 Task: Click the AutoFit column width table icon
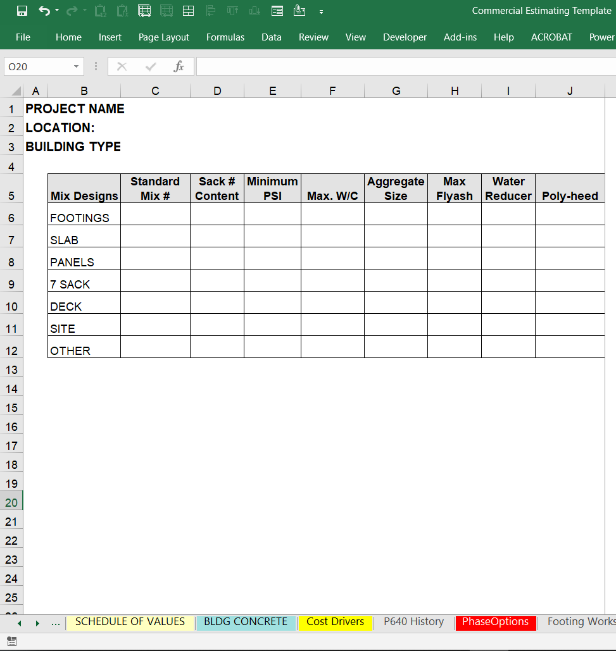click(x=144, y=11)
